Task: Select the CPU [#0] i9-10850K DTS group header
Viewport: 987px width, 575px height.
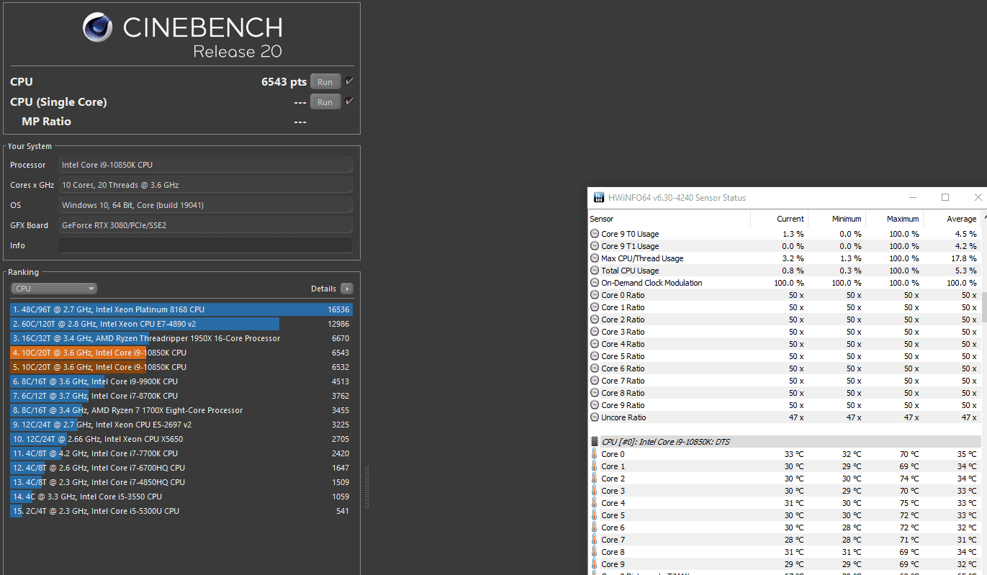Action: coord(784,442)
